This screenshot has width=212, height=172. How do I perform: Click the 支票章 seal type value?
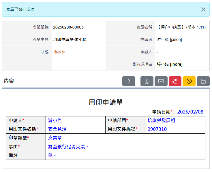[55, 138]
